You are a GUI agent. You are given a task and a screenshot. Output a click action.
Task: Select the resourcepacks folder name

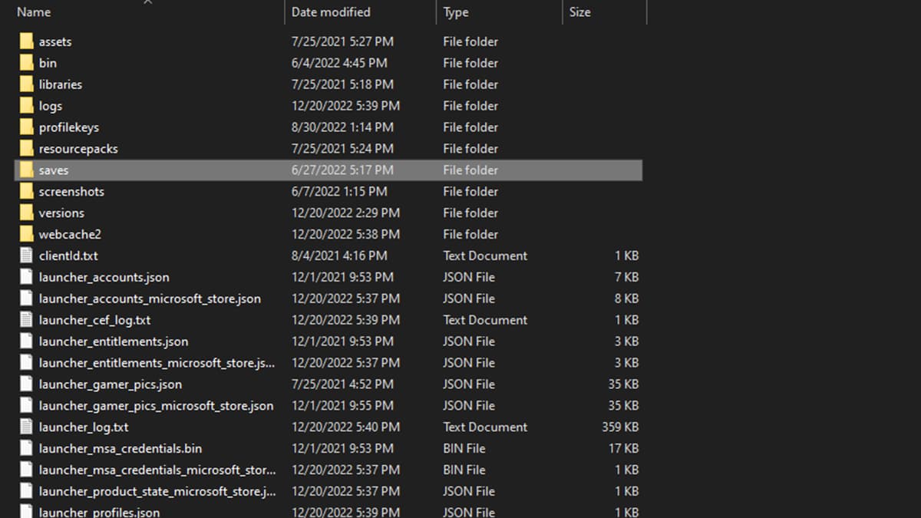pos(78,149)
